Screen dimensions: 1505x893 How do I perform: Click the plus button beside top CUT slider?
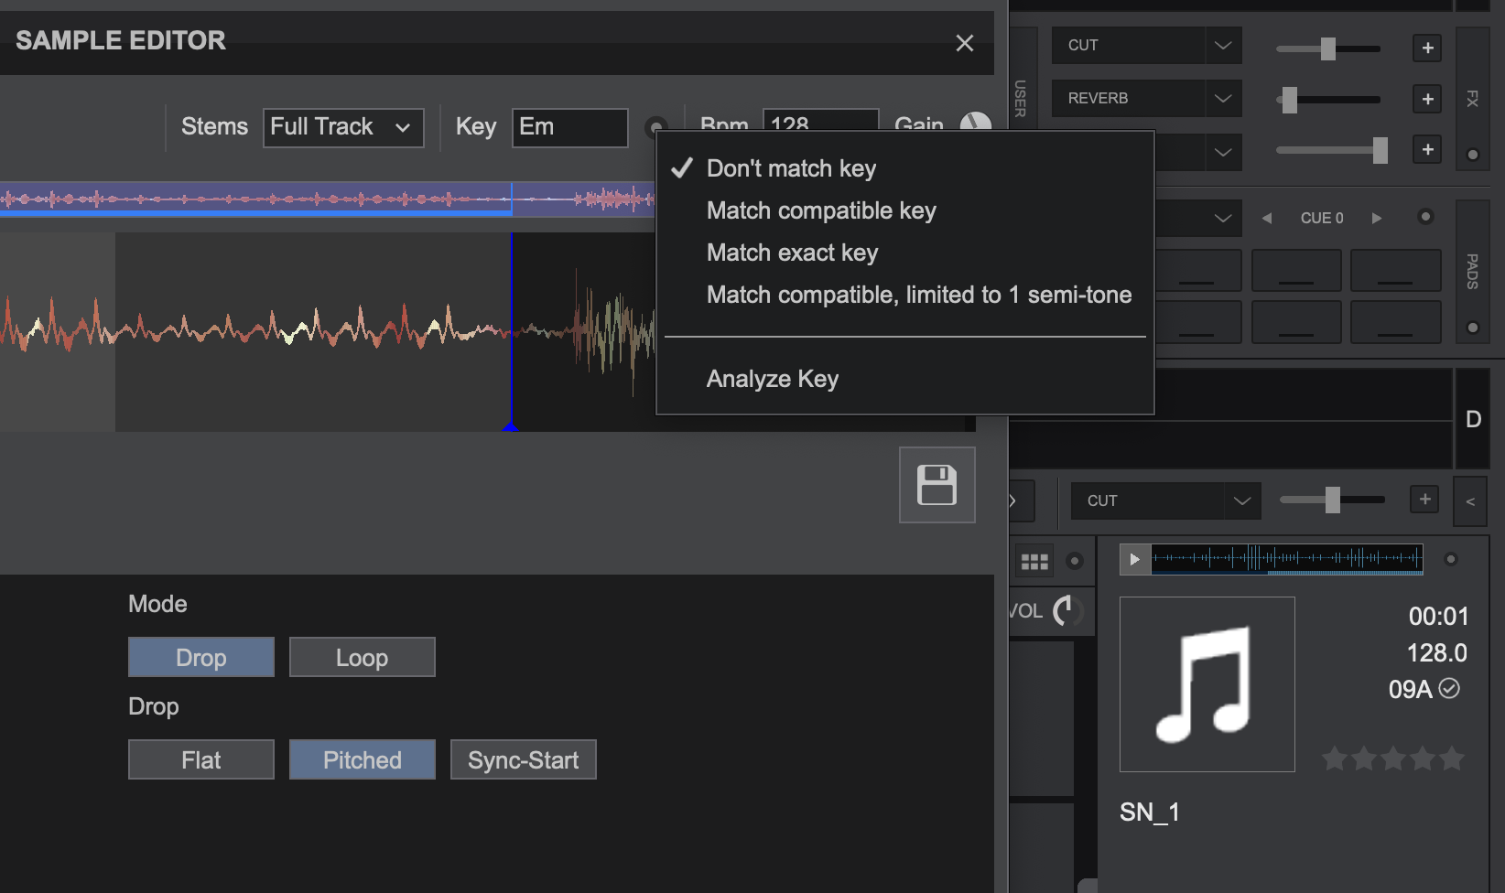[1427, 48]
